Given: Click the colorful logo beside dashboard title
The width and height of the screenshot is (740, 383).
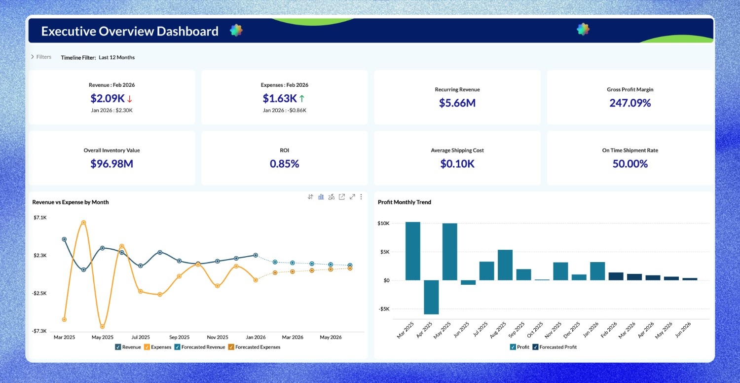Looking at the screenshot, I should tap(235, 30).
